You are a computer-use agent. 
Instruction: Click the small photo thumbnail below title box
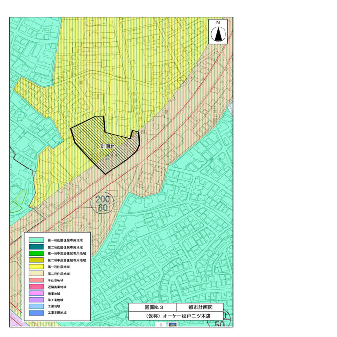(173, 324)
